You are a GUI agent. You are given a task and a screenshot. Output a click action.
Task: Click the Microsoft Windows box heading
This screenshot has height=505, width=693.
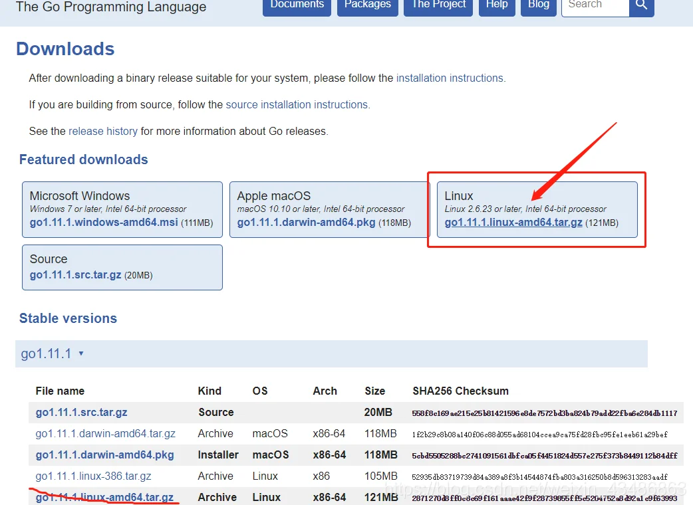point(80,195)
